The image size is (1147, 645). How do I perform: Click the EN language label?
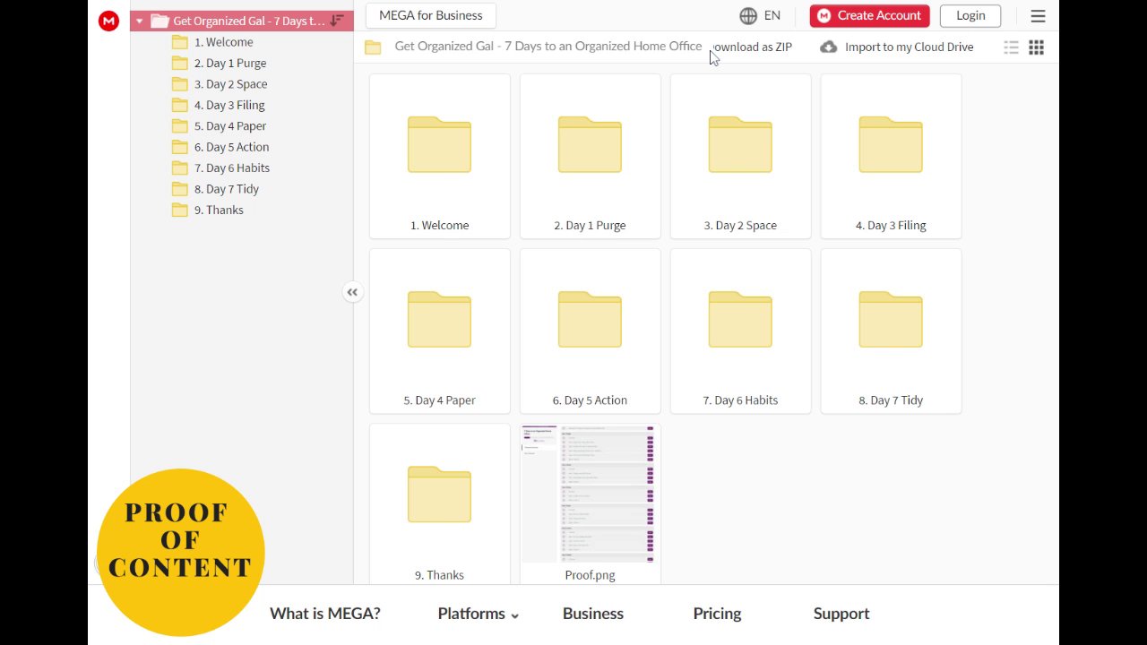point(772,15)
